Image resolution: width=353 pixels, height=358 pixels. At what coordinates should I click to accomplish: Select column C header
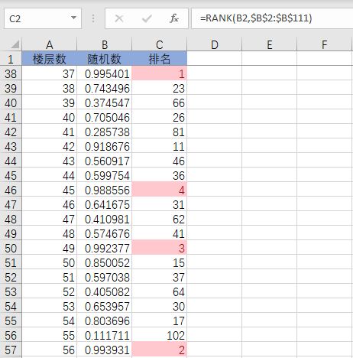[160, 44]
